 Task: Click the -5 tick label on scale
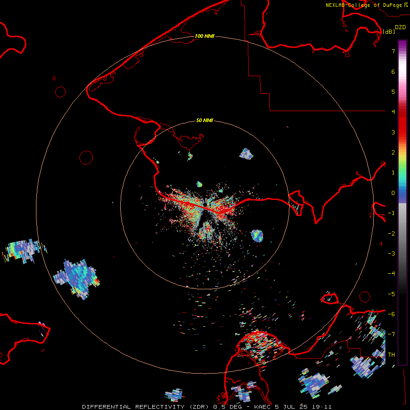tap(391, 294)
